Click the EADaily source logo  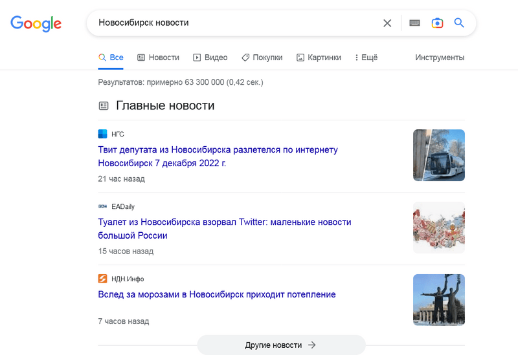click(102, 206)
